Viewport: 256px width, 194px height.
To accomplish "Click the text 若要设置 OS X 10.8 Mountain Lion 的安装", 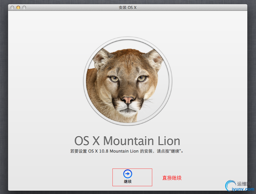I will coord(111,151).
